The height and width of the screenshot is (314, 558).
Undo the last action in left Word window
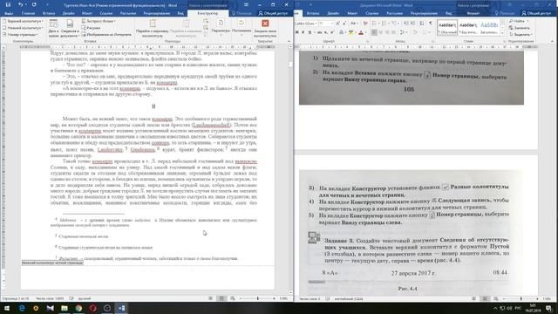[x=20, y=4]
